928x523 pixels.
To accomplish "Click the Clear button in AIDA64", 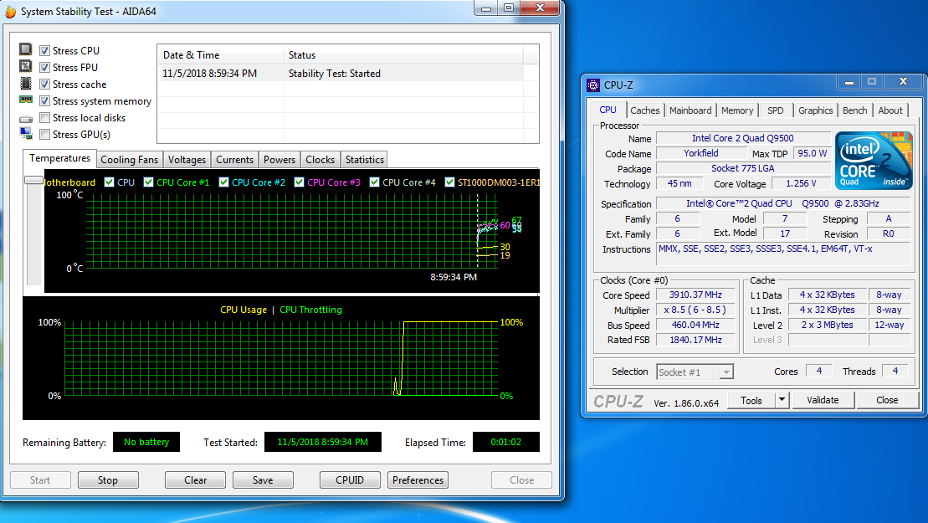I will point(195,479).
